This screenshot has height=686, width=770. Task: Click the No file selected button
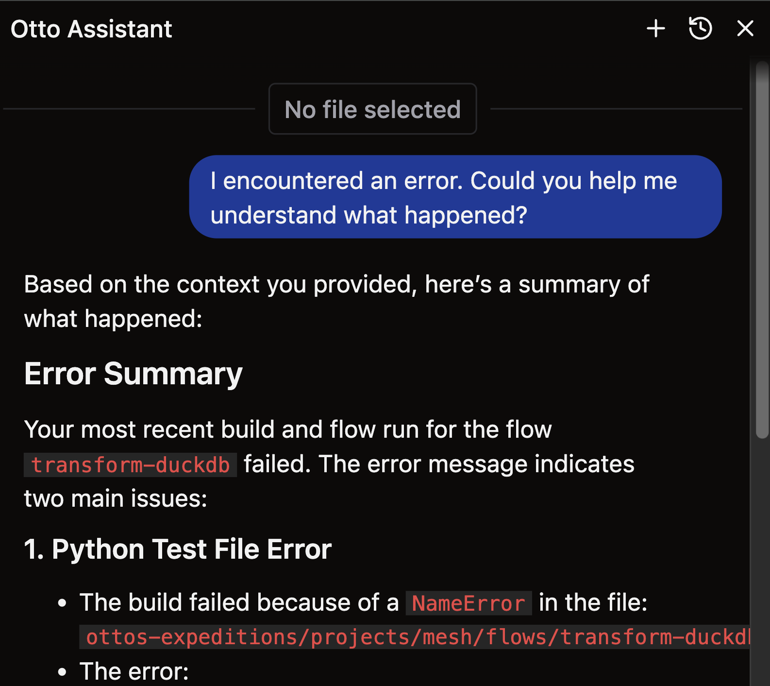tap(372, 109)
